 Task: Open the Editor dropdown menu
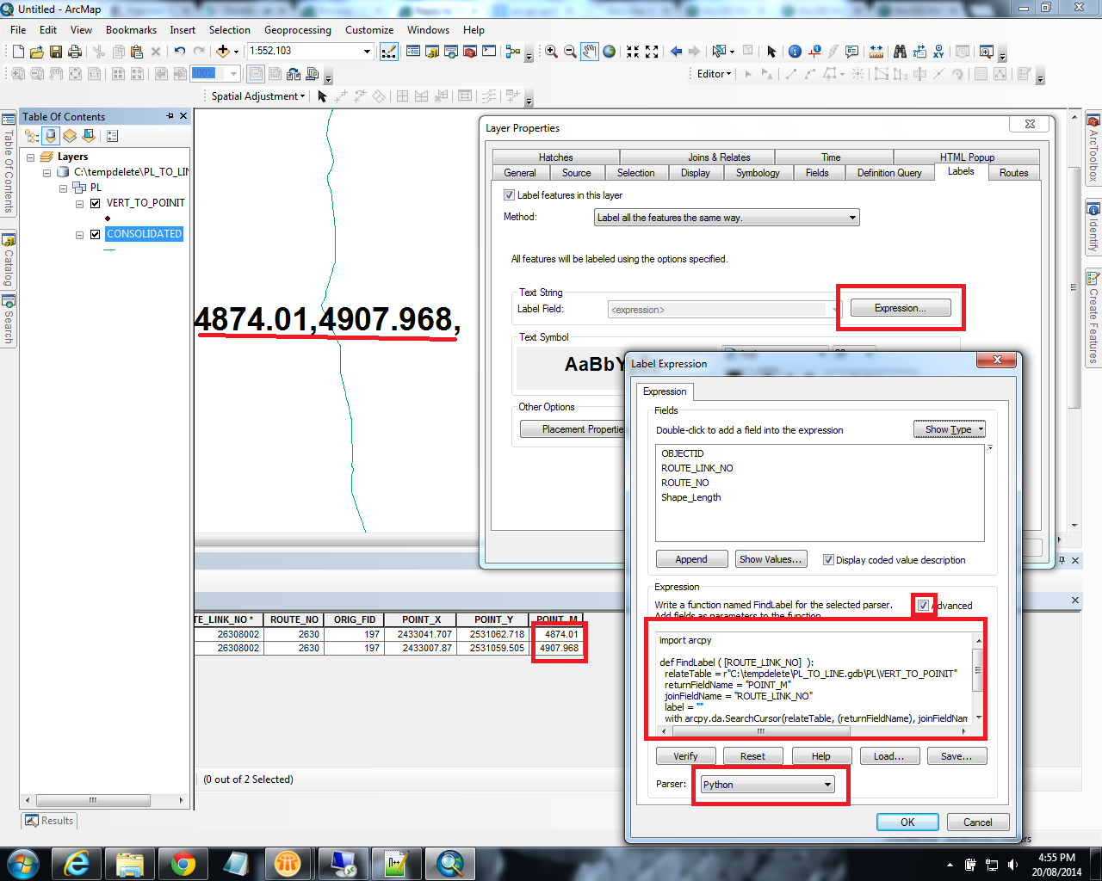point(714,74)
